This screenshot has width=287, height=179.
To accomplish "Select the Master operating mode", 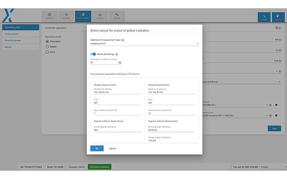I will [47, 47].
